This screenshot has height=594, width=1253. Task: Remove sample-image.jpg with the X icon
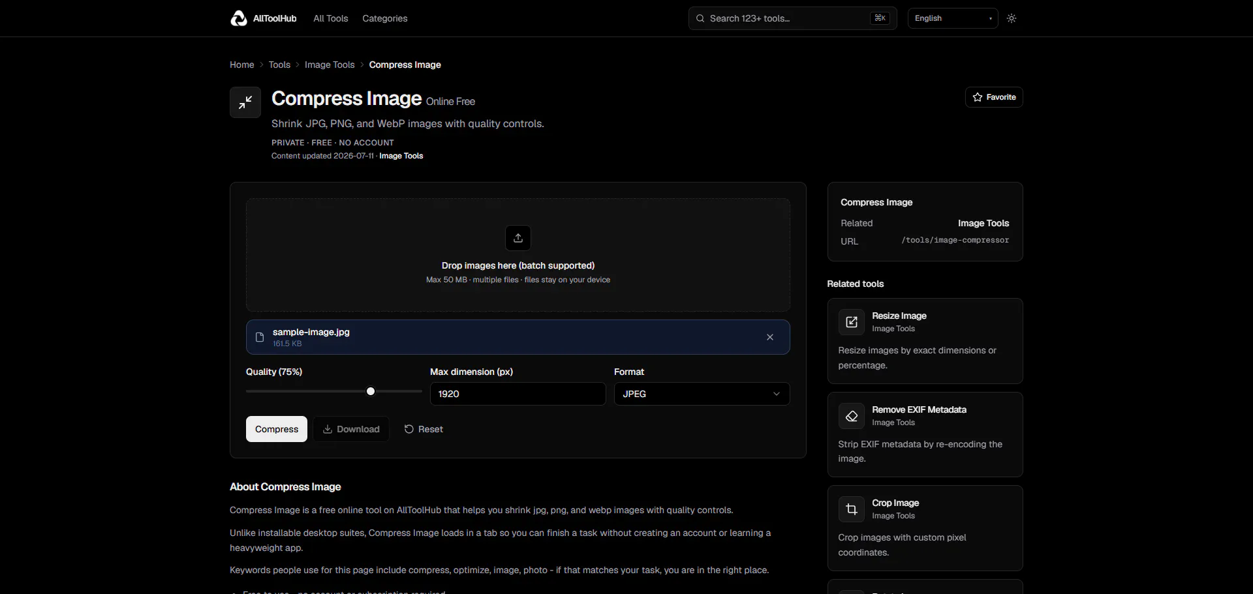(x=770, y=337)
